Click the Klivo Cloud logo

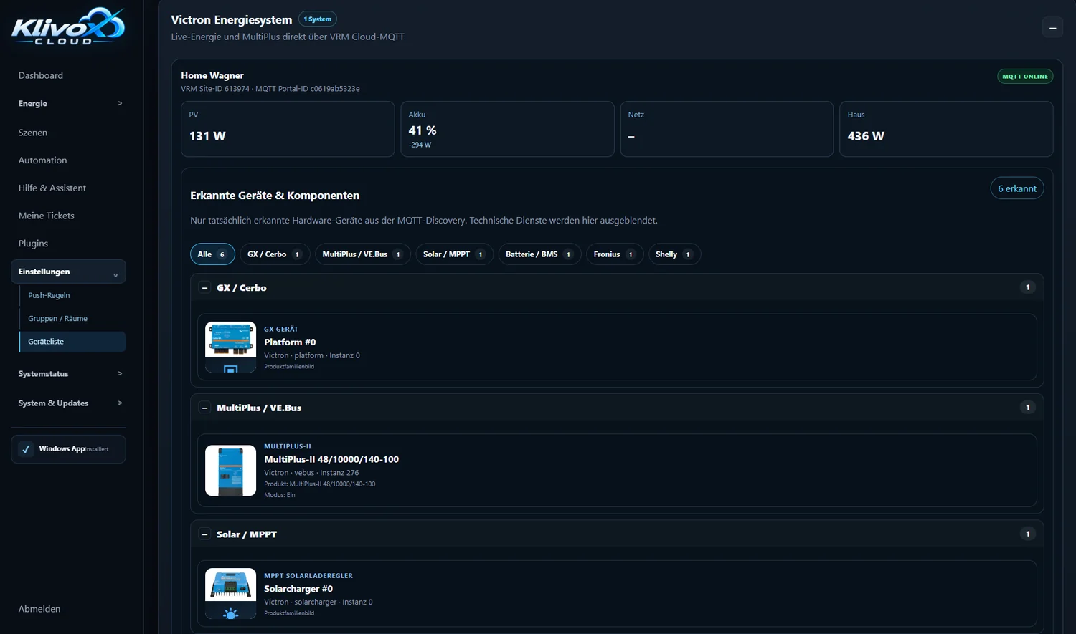68,27
